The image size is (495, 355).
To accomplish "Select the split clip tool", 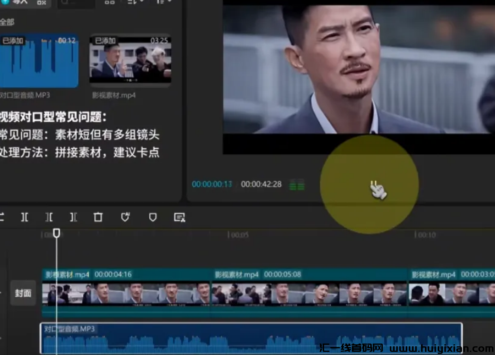I will [x=25, y=217].
